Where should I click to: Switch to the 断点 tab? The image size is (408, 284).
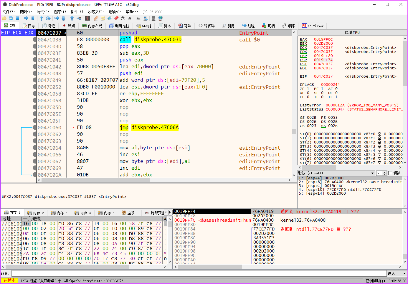click(x=69, y=26)
